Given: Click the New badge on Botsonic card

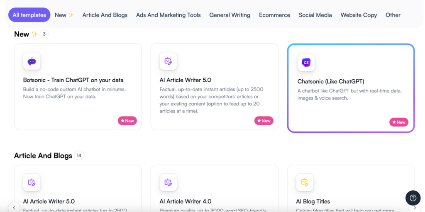Looking at the screenshot, I should point(127,121).
